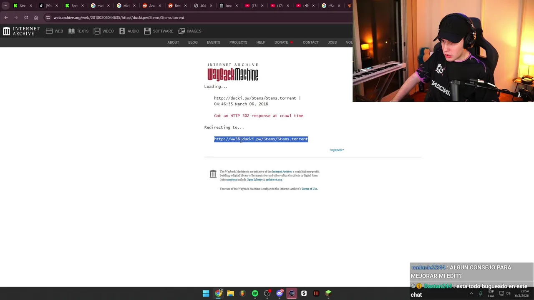Open File Explorer from the taskbar
Image resolution: width=534 pixels, height=300 pixels.
tap(230, 293)
